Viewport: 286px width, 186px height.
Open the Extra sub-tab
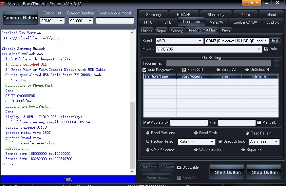226,31
